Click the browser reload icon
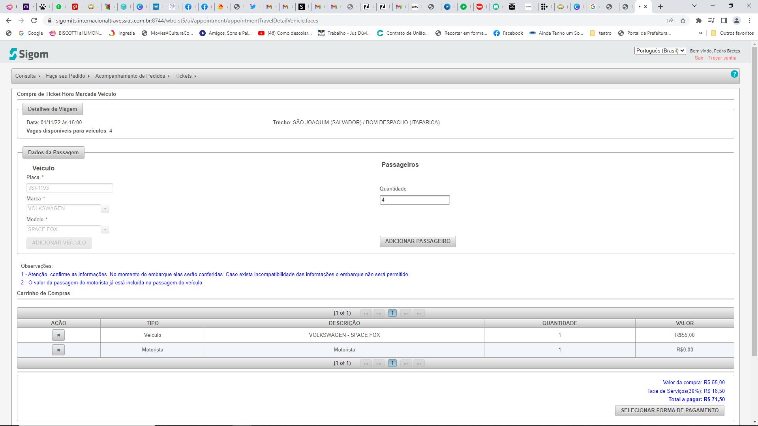The width and height of the screenshot is (758, 426). 34,21
